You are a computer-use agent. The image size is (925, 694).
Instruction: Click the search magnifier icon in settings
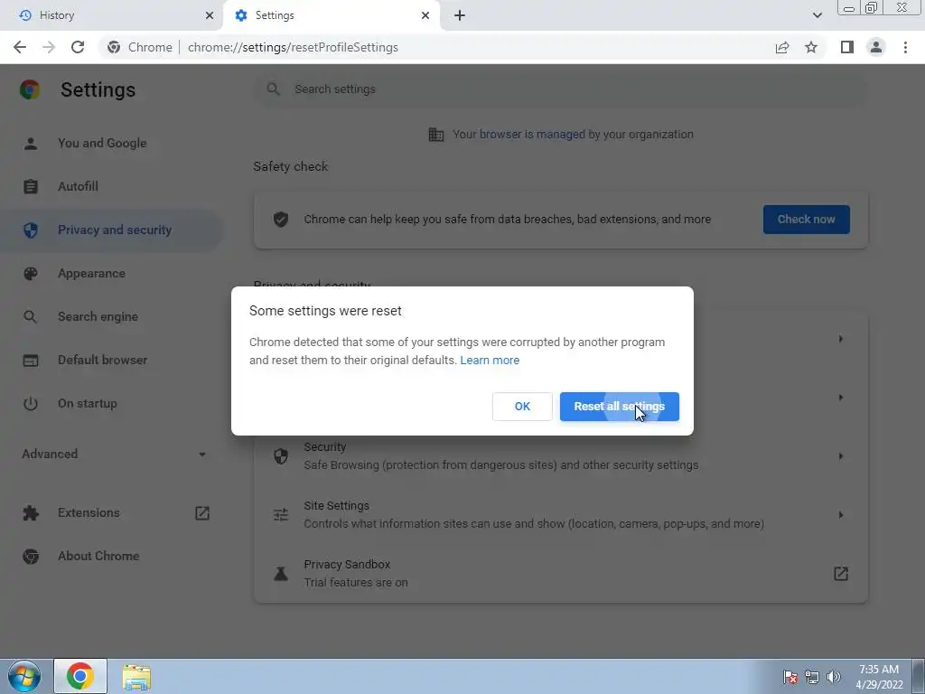pos(273,89)
